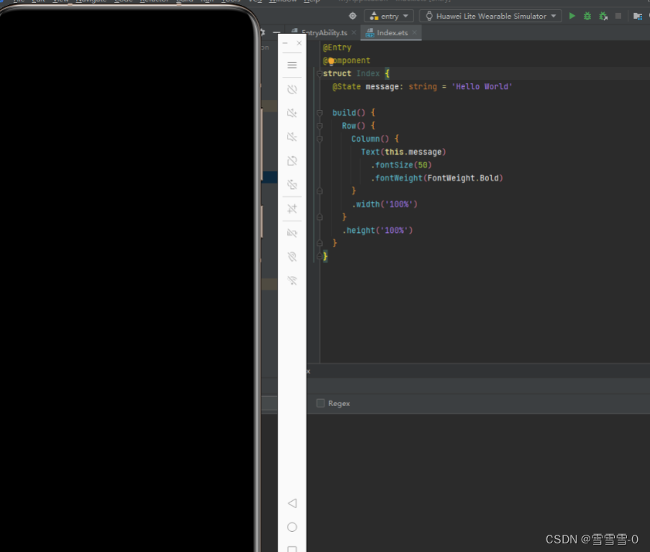
Task: Collapse the build() method fold marker
Action: coord(320,113)
